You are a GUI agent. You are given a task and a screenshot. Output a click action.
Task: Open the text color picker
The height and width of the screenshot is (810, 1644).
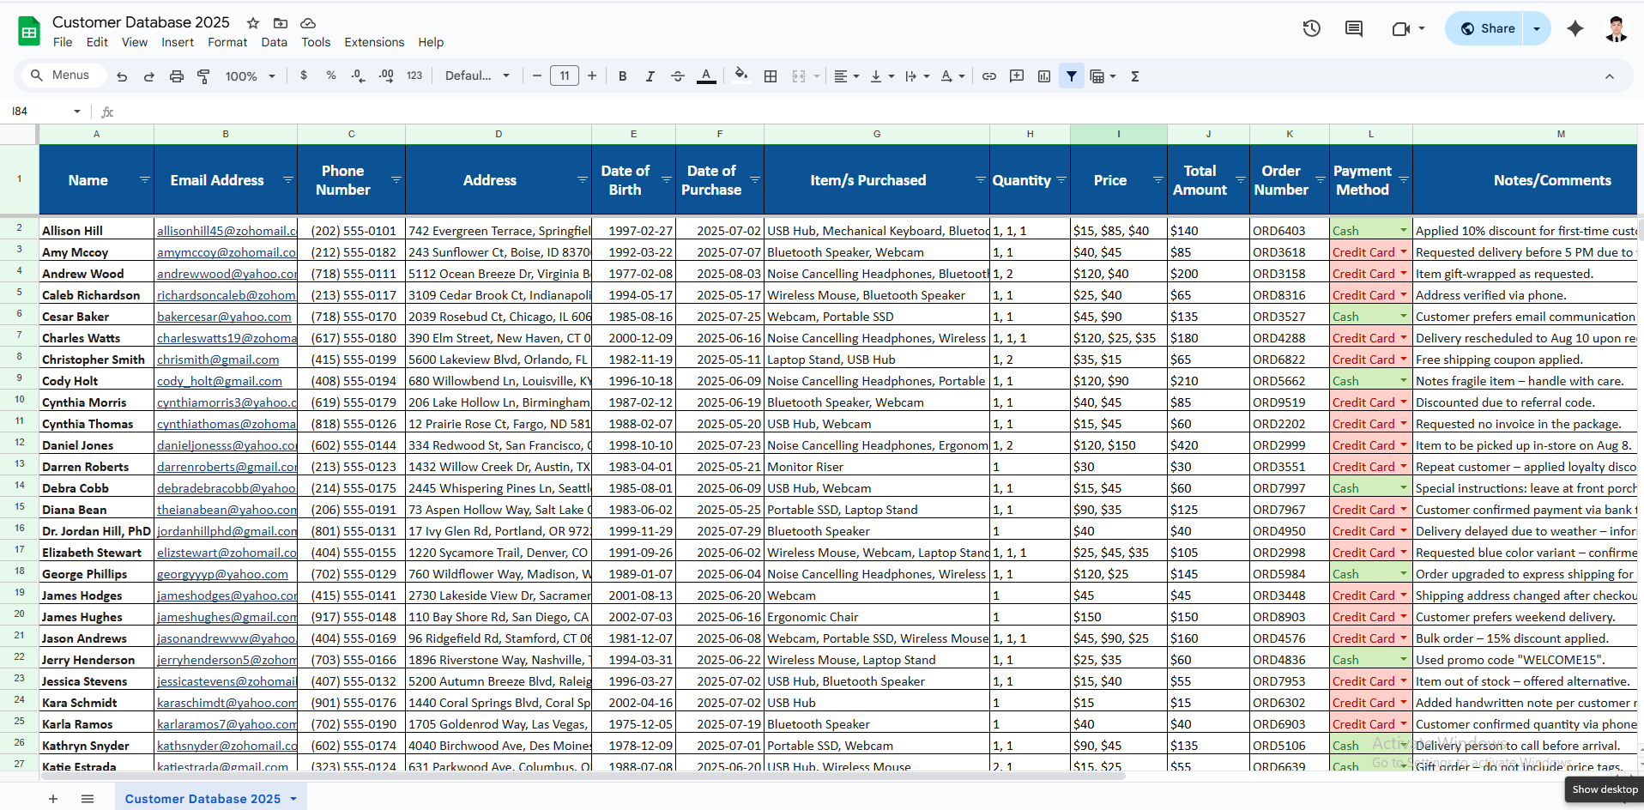[706, 76]
